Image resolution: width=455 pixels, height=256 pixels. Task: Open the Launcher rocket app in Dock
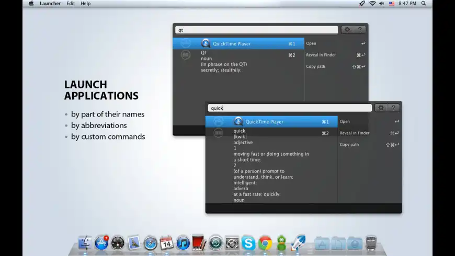point(298,242)
